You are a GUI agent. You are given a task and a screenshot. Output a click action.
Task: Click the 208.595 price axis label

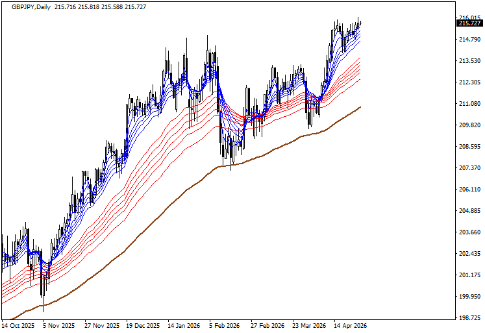[x=469, y=147]
